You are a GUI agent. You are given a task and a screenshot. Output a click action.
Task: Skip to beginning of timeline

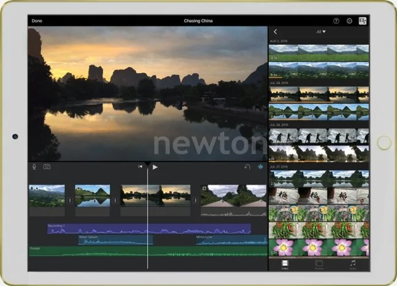(x=140, y=166)
